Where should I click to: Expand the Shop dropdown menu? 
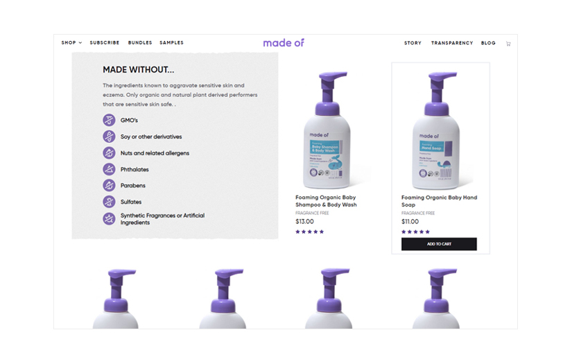71,43
